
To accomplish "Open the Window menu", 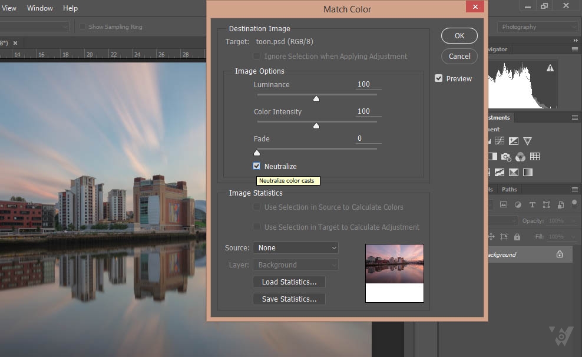I will (x=40, y=8).
